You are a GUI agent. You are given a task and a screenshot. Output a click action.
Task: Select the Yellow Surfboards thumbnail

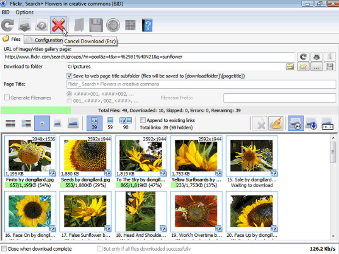coord(196,156)
